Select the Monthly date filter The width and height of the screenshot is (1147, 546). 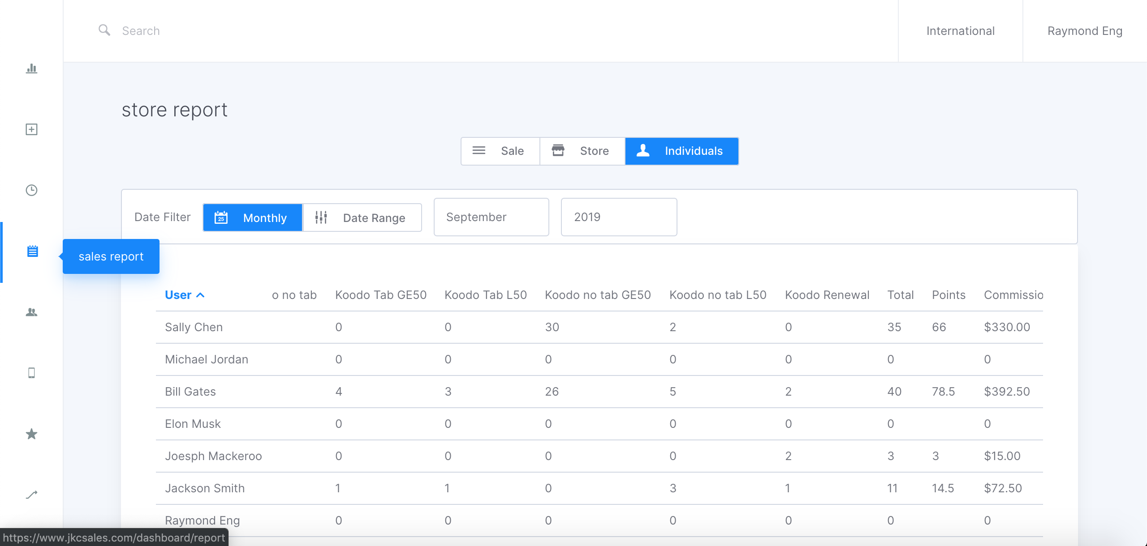(x=253, y=218)
